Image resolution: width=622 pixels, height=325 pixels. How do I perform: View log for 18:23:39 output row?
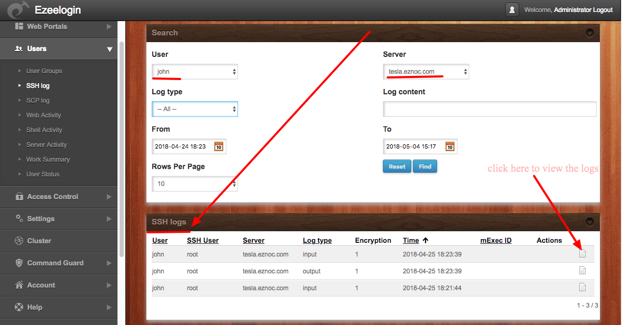tap(582, 271)
